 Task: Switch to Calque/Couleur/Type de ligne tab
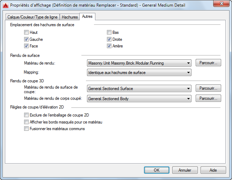(x=33, y=17)
